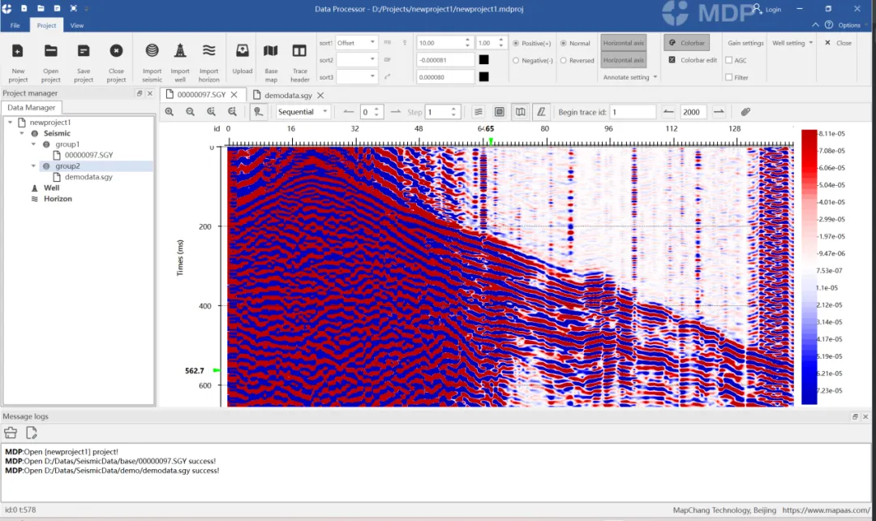Open the View ribbon tab
Image resolution: width=876 pixels, height=521 pixels.
click(76, 25)
